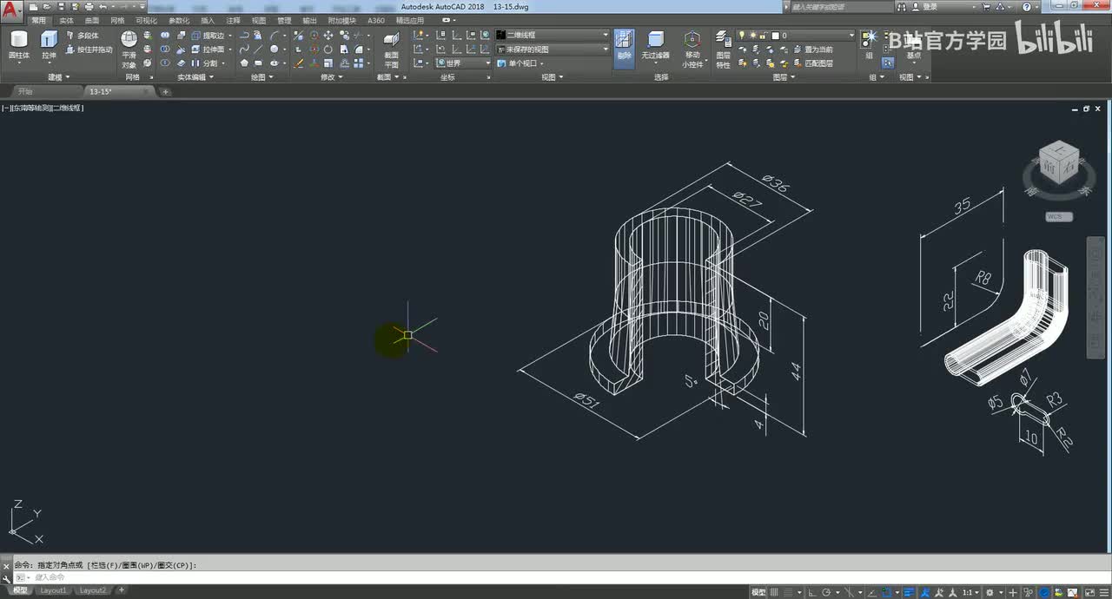This screenshot has height=599, width=1112.
Task: Open the 未保存的视图 view dropdown
Action: click(x=553, y=49)
